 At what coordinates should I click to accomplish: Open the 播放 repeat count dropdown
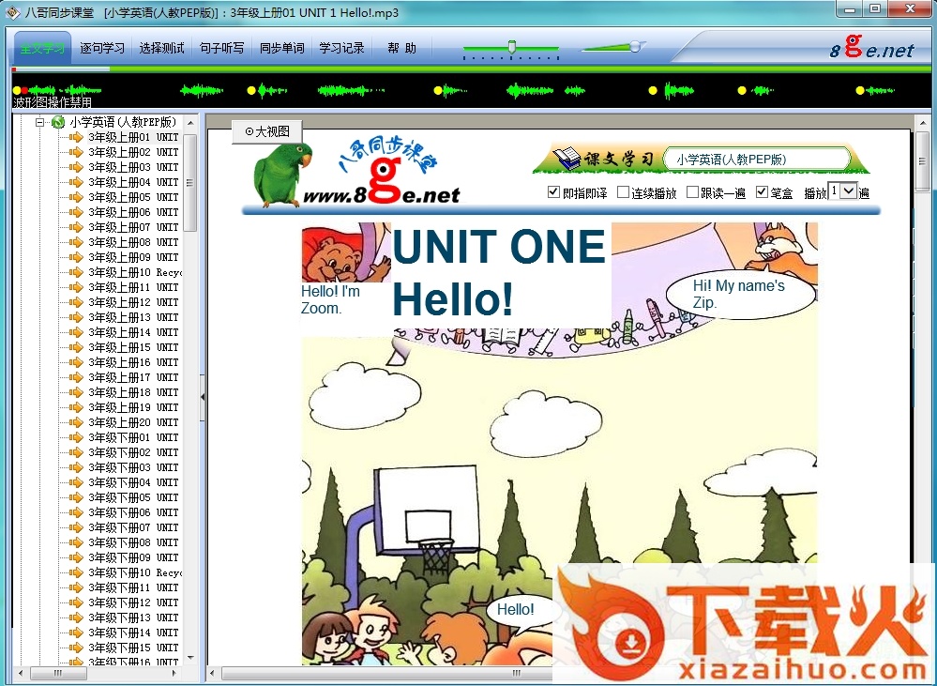coord(849,191)
